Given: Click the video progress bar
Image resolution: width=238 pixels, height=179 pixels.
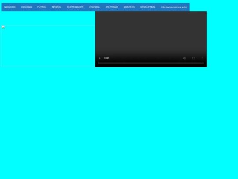Looking at the screenshot, I should pyautogui.click(x=151, y=63).
